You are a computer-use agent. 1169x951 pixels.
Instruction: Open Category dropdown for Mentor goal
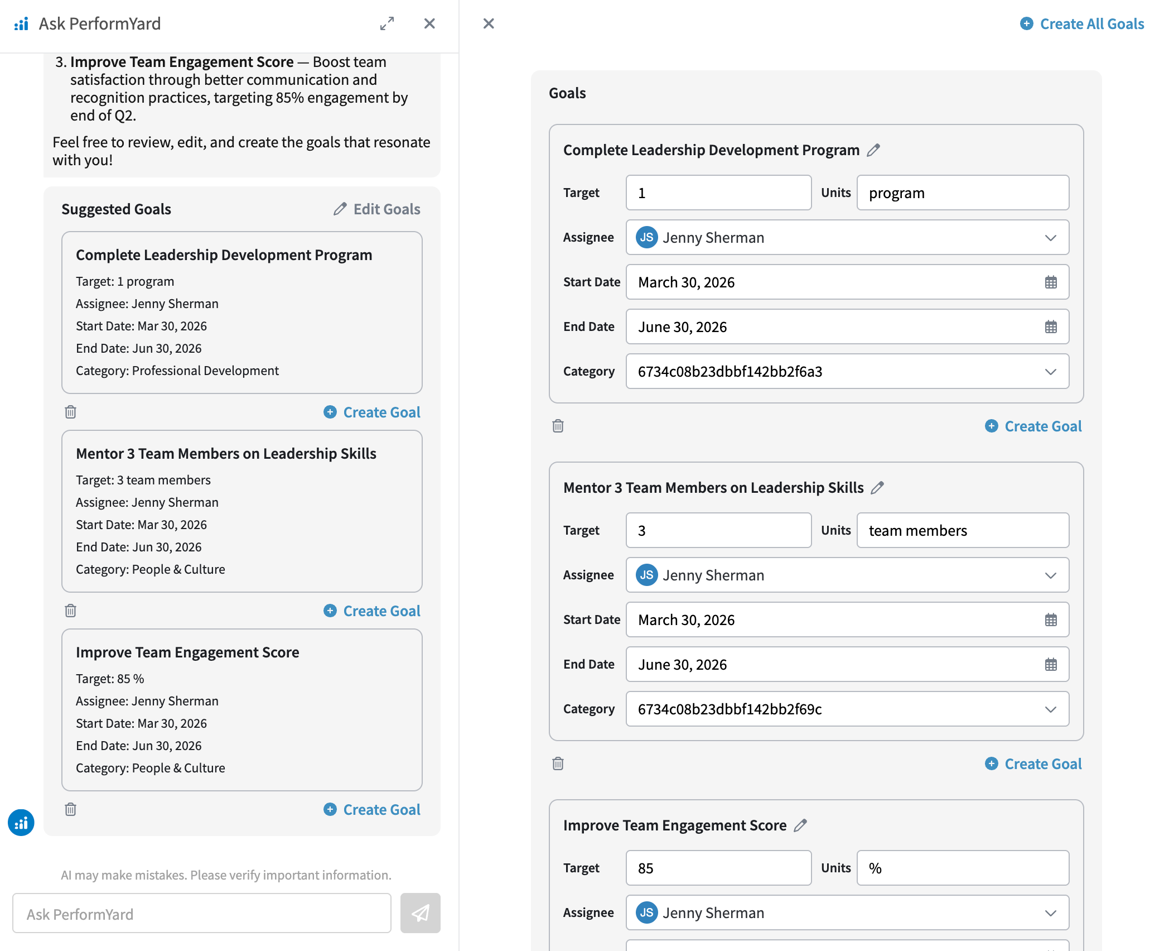[x=1050, y=709]
